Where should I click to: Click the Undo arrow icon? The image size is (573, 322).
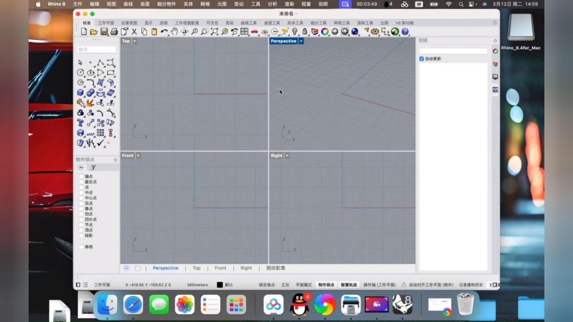coord(164,32)
